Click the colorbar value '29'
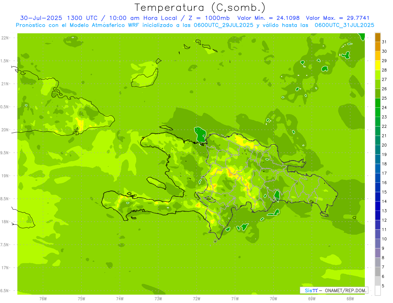The width and height of the screenshot is (393, 303). (384, 60)
